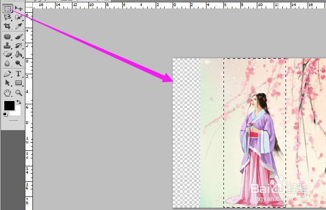The height and width of the screenshot is (210, 326).
Task: Click the toolbox top grip handle
Action: (13, 1)
